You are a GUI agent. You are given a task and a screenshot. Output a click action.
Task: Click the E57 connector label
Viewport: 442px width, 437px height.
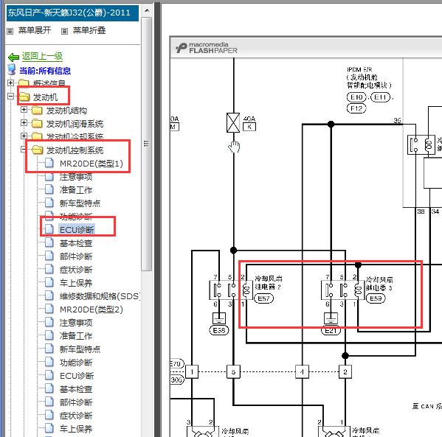[x=264, y=298]
